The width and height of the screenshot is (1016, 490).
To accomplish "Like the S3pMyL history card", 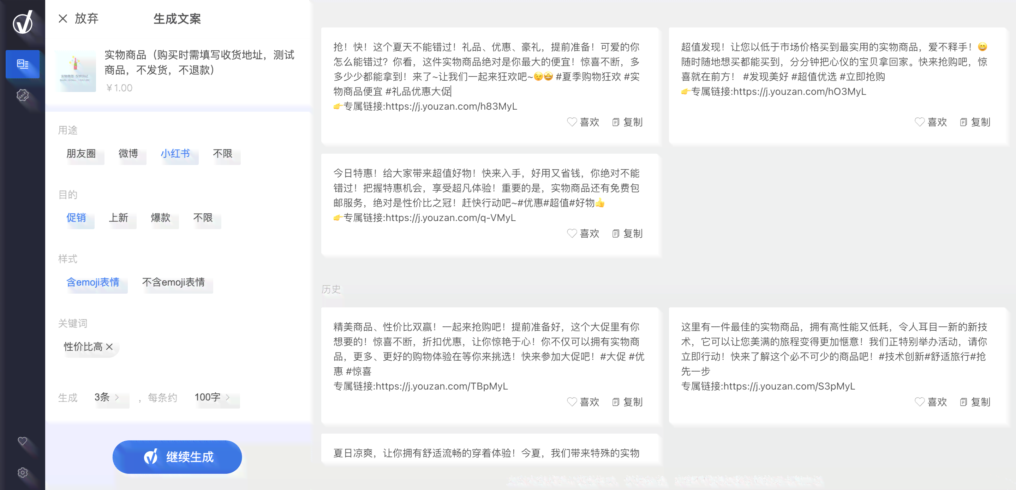I will (x=931, y=402).
